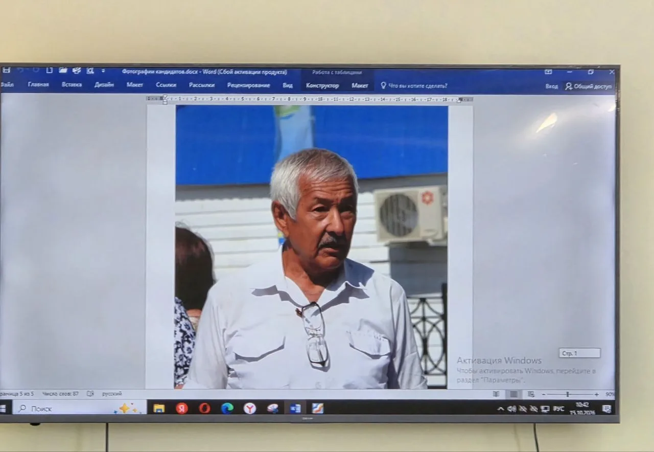Viewport: 654px width, 452px height.
Task: Switch to the Рассылки tab
Action: click(202, 85)
